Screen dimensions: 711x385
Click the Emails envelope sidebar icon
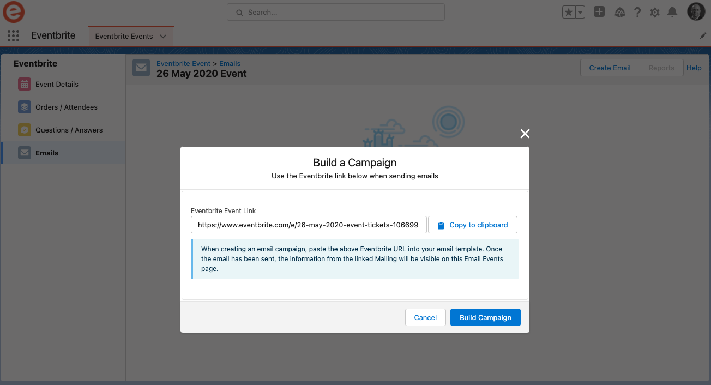[24, 153]
